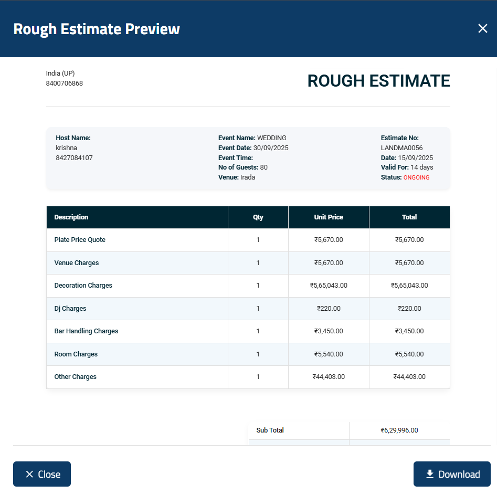497x495 pixels.
Task: Click the Qty column header
Action: [x=258, y=217]
